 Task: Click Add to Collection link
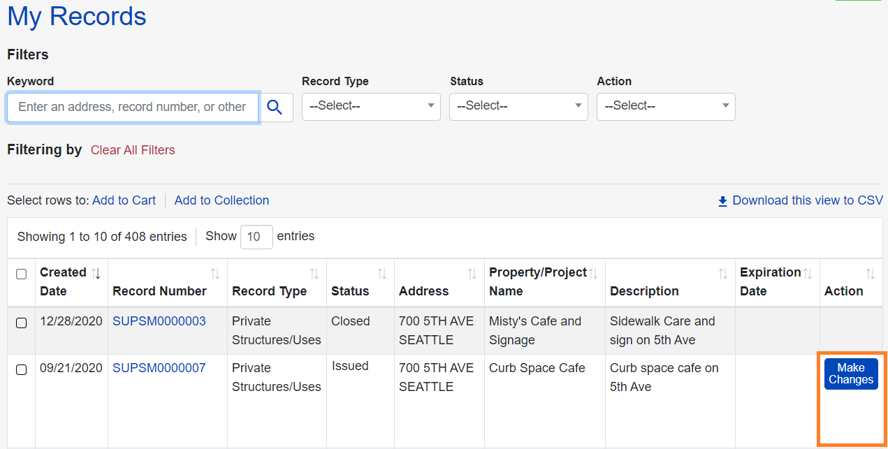click(x=221, y=200)
